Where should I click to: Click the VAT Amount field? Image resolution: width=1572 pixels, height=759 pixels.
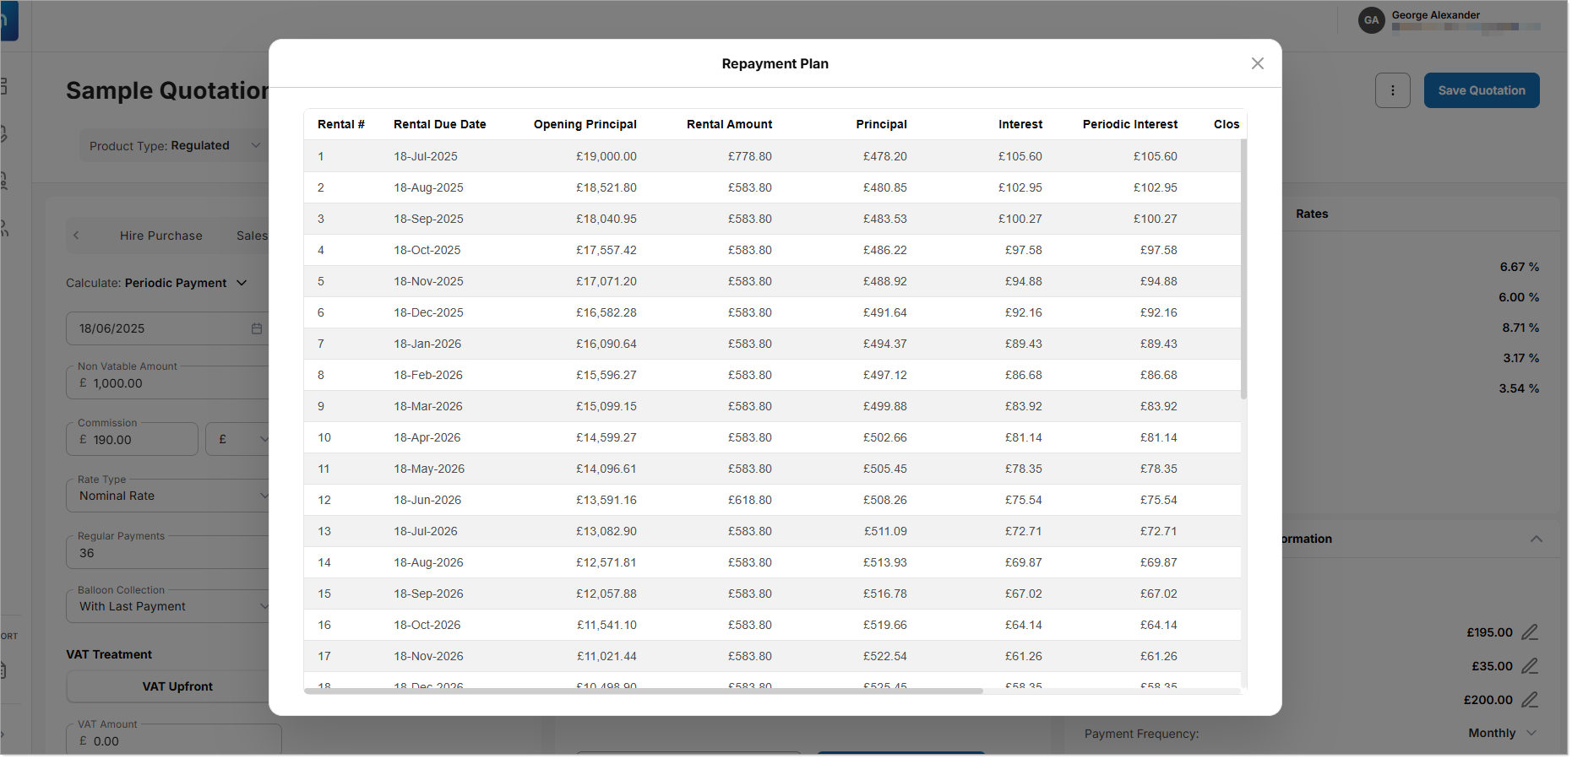coord(174,740)
